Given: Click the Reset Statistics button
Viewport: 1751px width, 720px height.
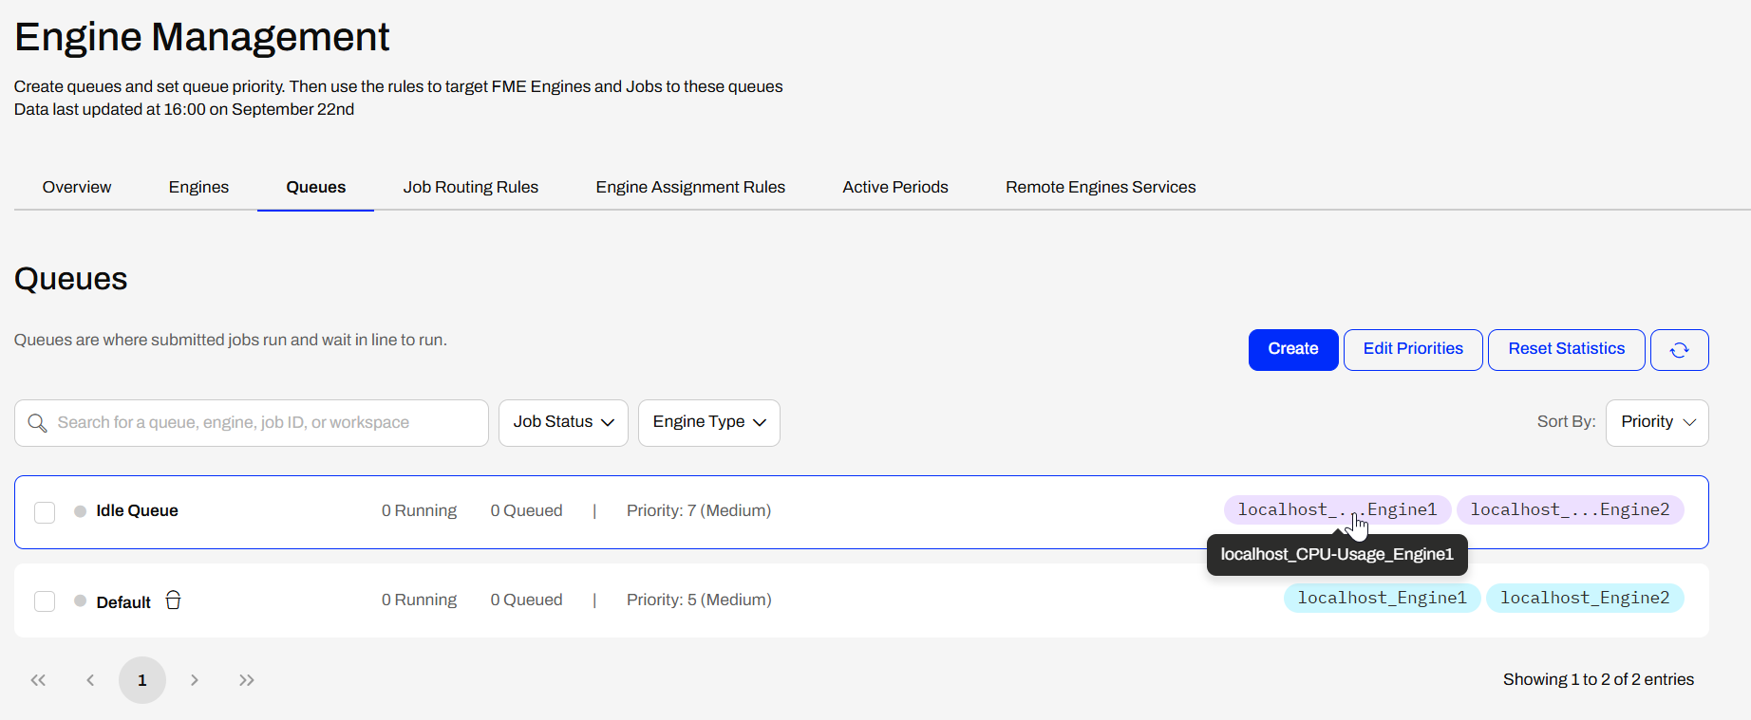Looking at the screenshot, I should 1567,350.
